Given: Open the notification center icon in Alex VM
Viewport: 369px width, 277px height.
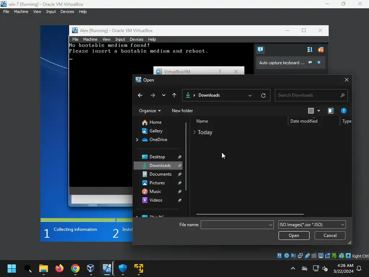Looking at the screenshot, I should 260,49.
